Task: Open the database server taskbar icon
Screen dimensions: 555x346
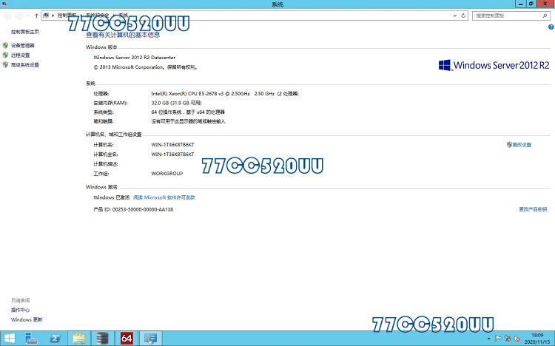Action: pos(103,339)
